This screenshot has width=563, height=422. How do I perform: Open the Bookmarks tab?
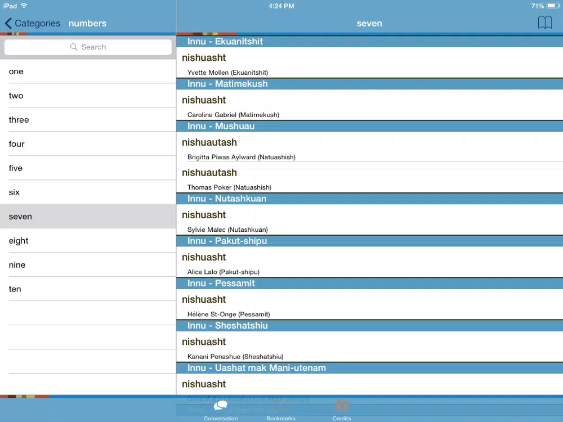[x=281, y=411]
